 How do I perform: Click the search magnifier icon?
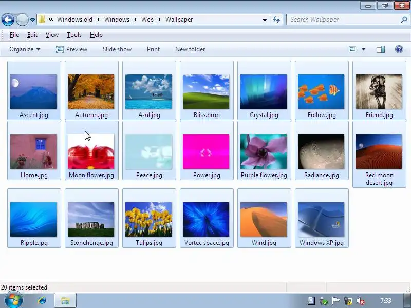(404, 20)
